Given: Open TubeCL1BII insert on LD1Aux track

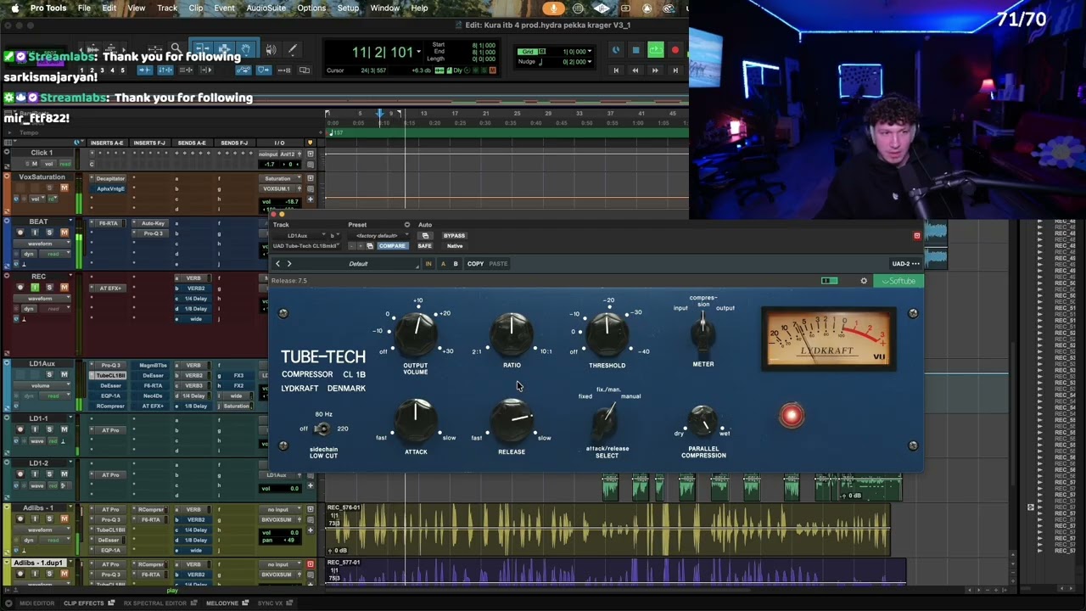Looking at the screenshot, I should pos(109,376).
